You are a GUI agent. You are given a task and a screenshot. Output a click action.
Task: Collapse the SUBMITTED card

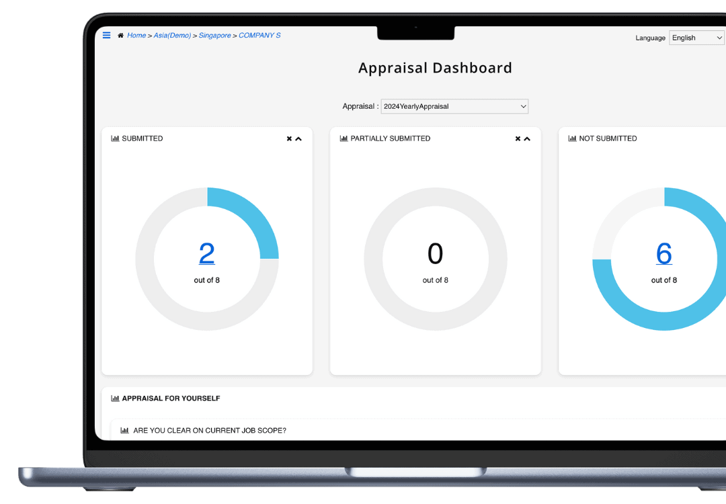[298, 139]
